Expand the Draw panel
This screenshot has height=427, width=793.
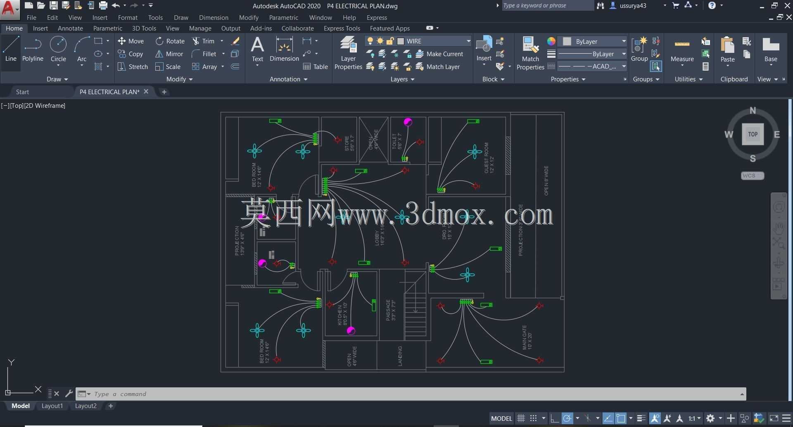(x=57, y=79)
